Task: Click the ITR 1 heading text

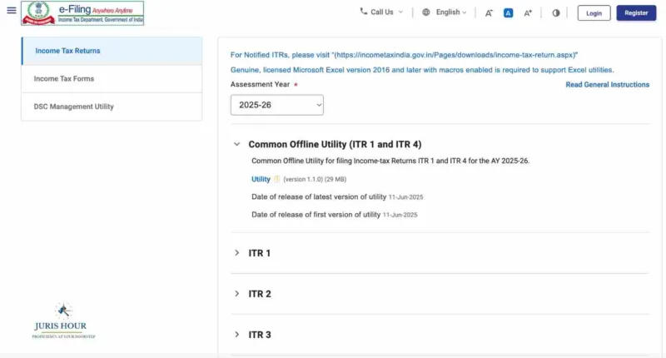Action: pos(260,253)
